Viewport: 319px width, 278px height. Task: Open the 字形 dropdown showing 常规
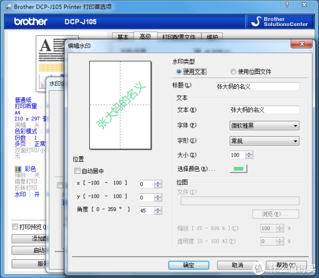click(264, 141)
